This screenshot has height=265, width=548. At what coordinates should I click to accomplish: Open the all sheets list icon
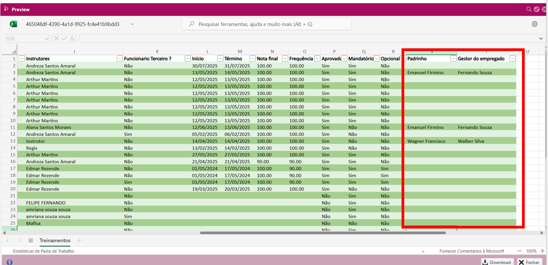pos(31,240)
